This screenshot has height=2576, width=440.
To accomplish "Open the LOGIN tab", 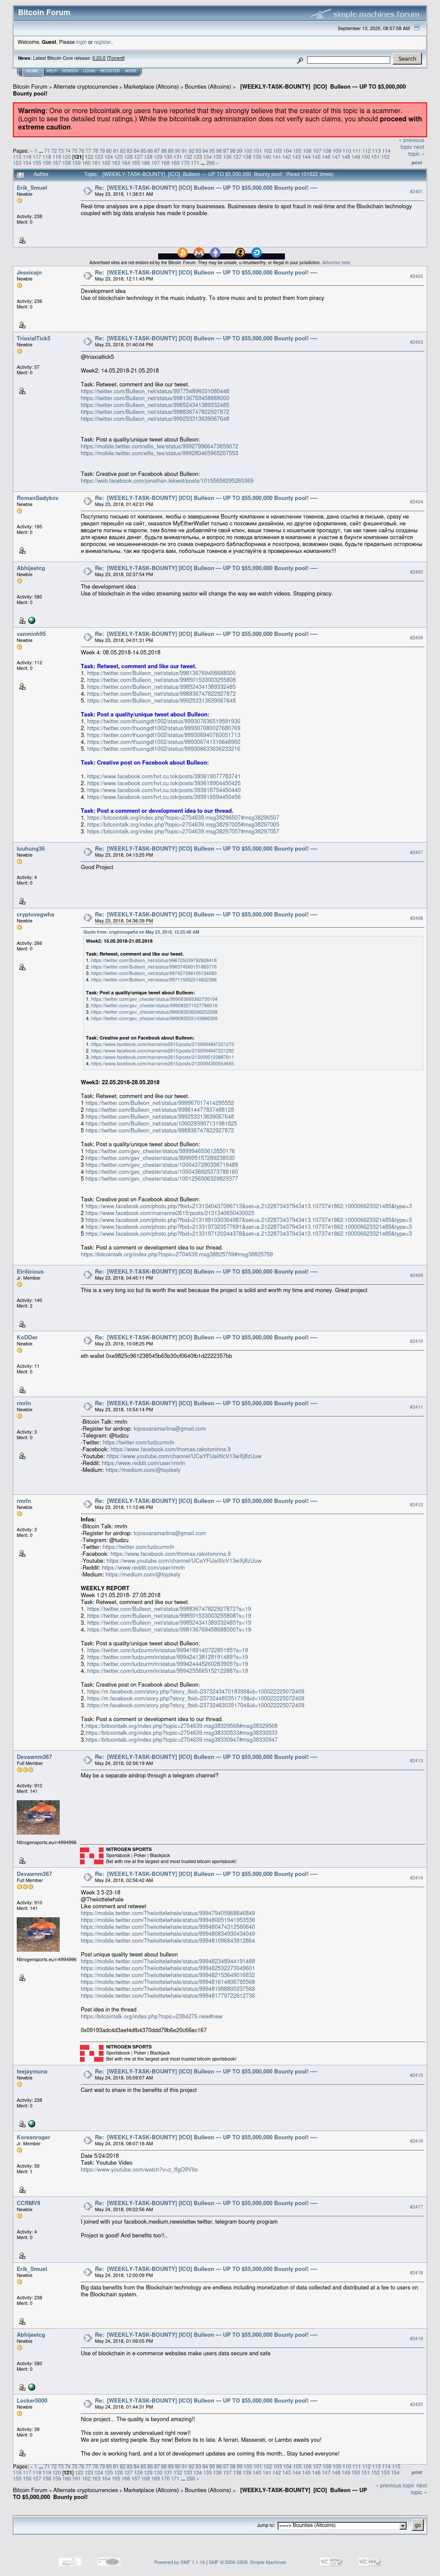I will tap(89, 71).
